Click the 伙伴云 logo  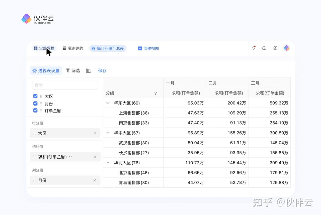[x=38, y=19]
